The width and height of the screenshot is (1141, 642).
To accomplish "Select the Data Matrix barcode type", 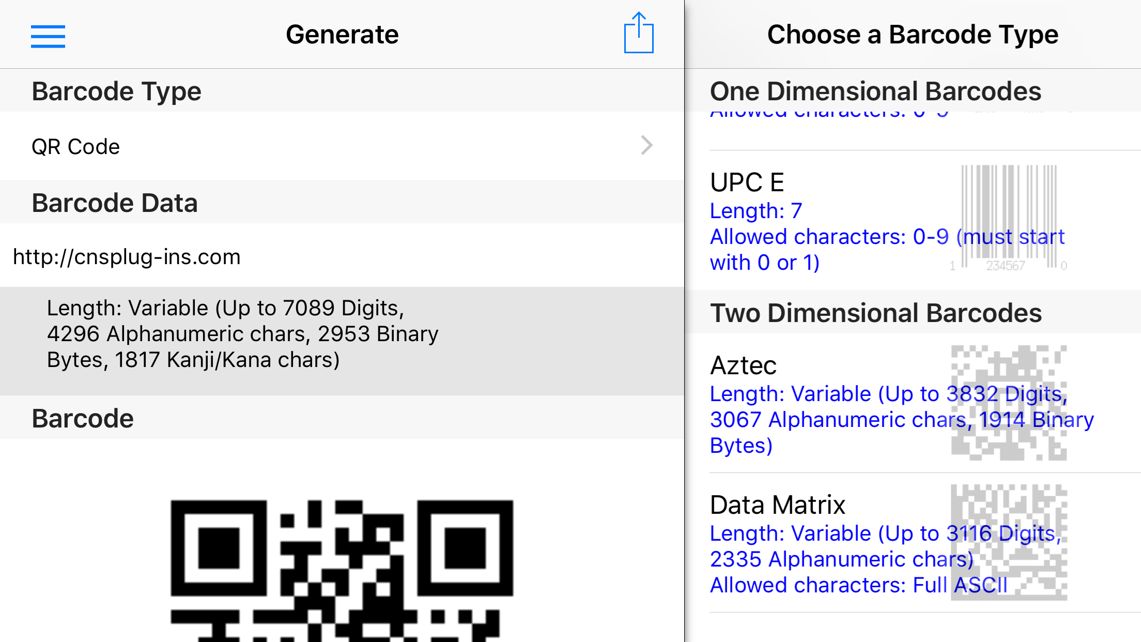I will 913,543.
